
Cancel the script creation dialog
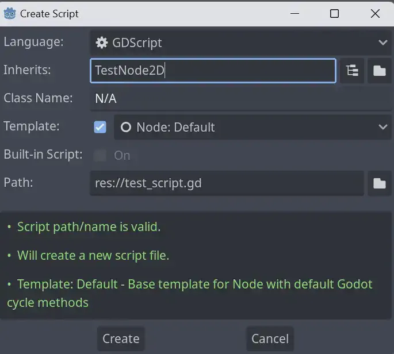[x=270, y=338]
